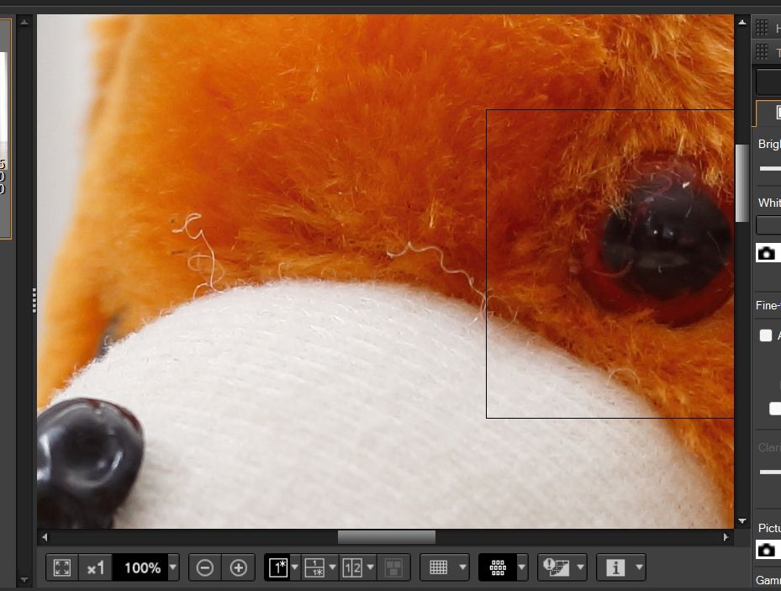Click the zoom in button

(x=239, y=567)
